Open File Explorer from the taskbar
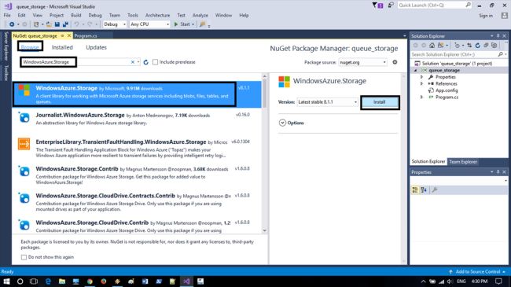This screenshot has height=287, width=511. 62,281
